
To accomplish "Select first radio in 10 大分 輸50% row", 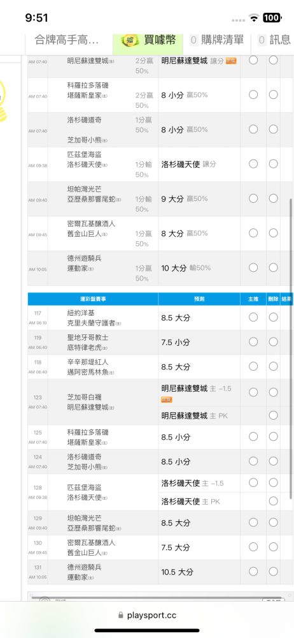I will coord(253,267).
